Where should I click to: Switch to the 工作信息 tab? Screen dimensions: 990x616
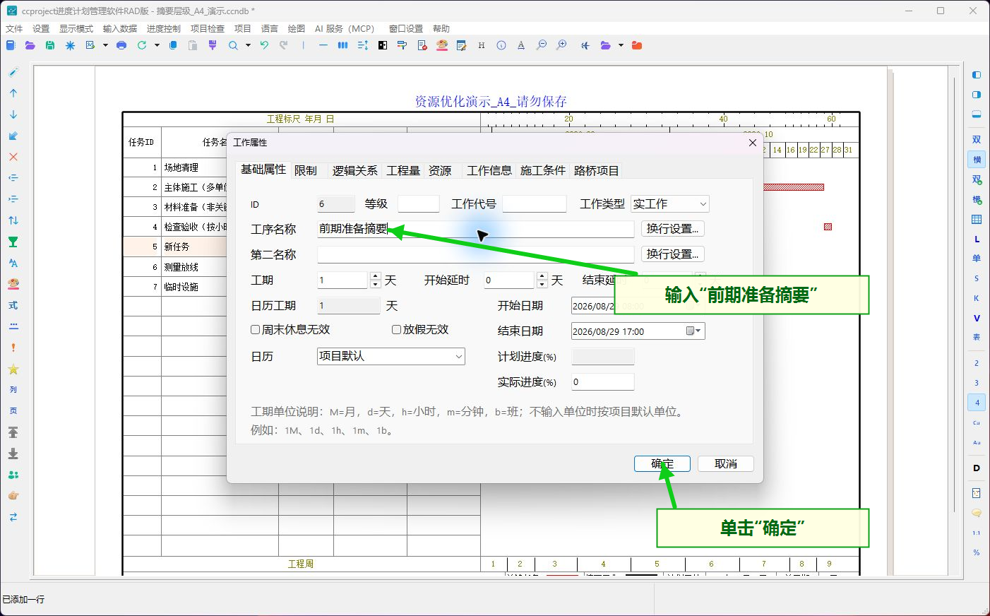point(489,170)
